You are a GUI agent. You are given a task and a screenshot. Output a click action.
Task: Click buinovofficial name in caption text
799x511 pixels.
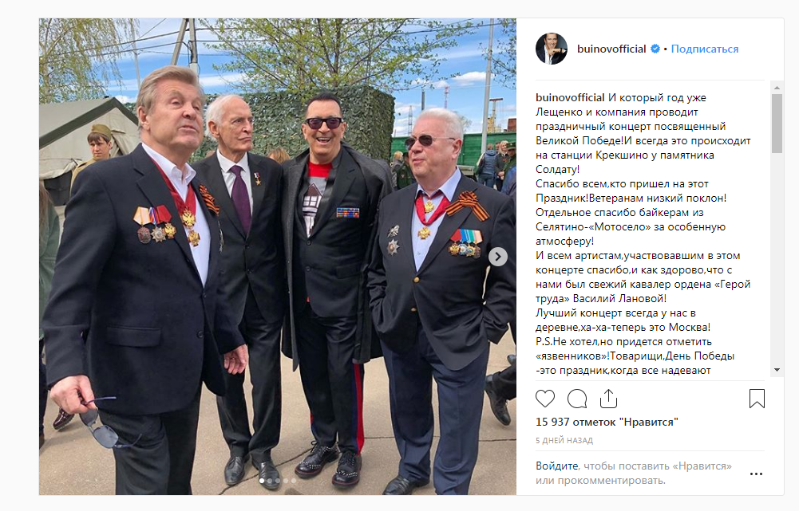[570, 98]
